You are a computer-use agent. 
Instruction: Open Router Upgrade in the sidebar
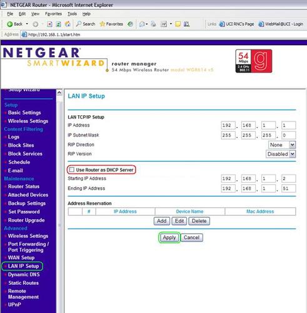[26, 220]
